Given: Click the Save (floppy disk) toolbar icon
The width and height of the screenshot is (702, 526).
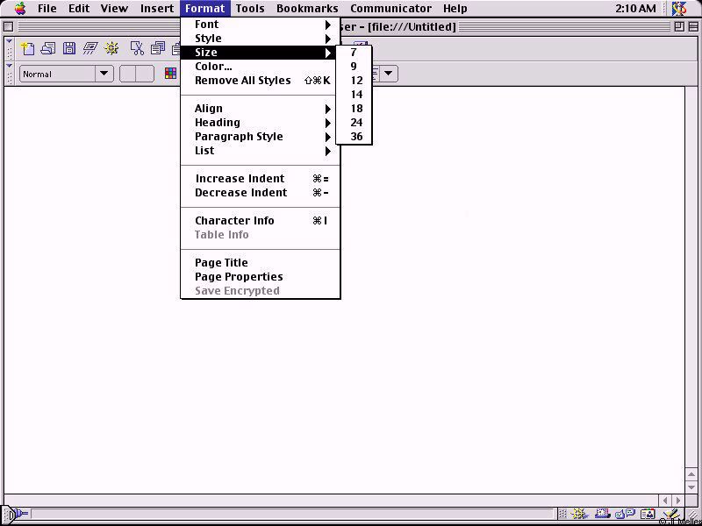Looking at the screenshot, I should pos(69,48).
